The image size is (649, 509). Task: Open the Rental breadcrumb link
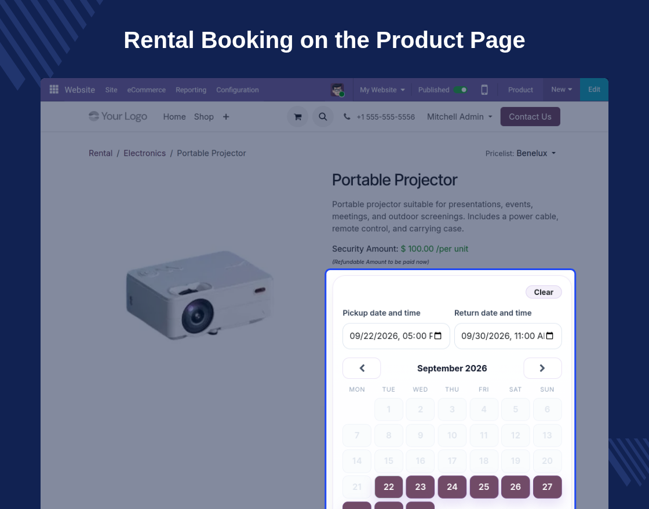[101, 153]
